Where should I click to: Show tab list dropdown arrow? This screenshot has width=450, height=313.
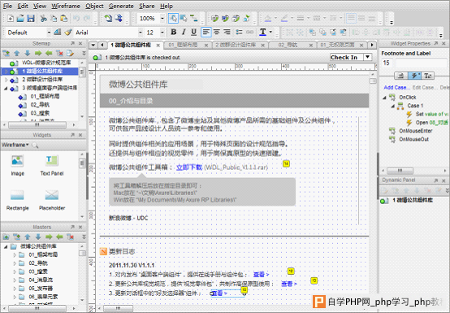(x=93, y=45)
